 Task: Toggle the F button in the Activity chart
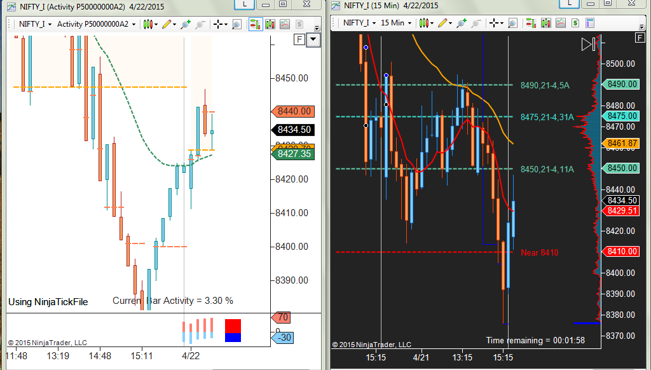pyautogui.click(x=299, y=40)
